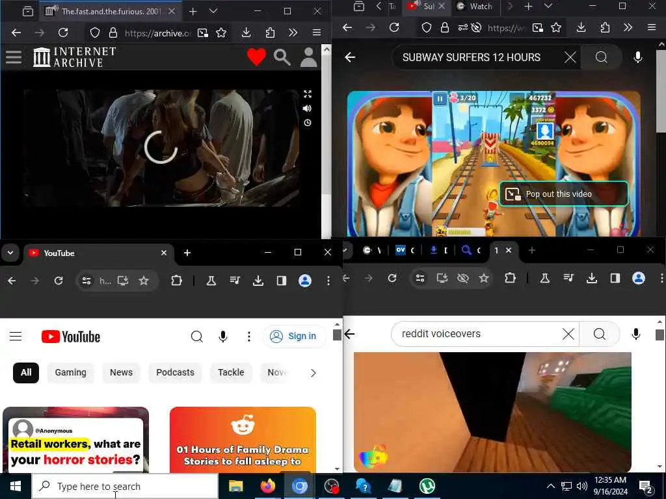Start voice search in Subway Surfers window

tap(637, 57)
